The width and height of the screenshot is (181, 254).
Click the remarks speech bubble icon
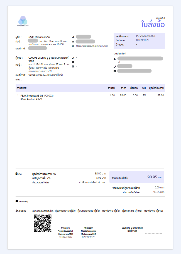[x=17, y=201]
